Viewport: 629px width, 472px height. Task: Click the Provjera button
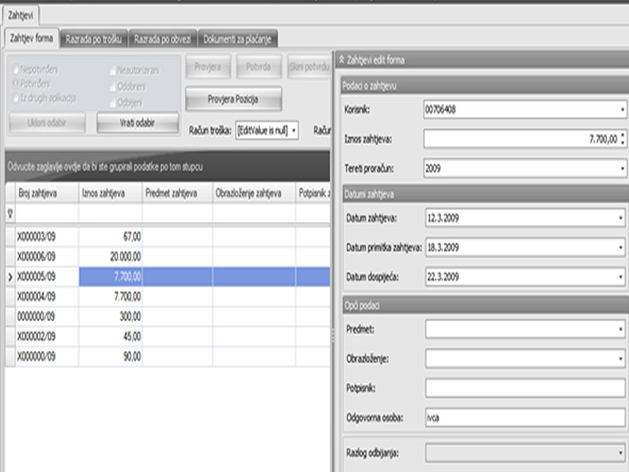tap(208, 67)
